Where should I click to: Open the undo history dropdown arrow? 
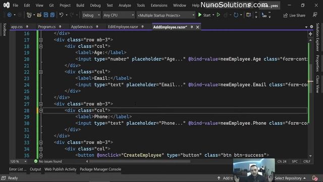click(66, 15)
